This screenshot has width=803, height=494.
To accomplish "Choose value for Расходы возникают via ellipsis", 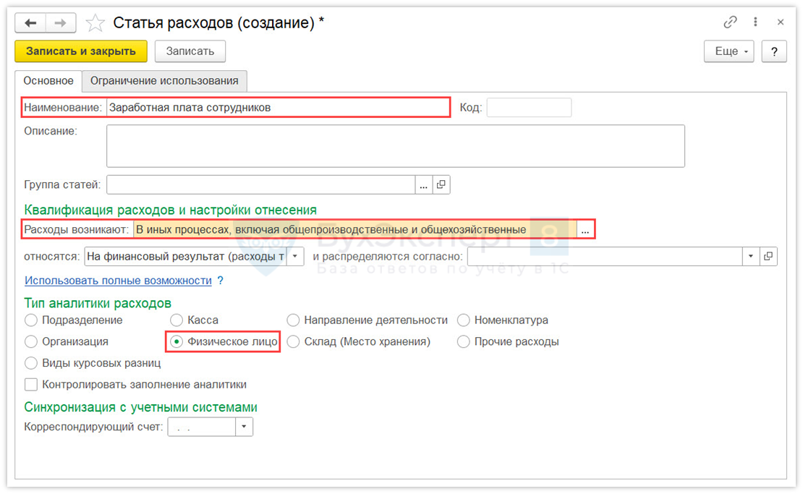I will coord(585,229).
